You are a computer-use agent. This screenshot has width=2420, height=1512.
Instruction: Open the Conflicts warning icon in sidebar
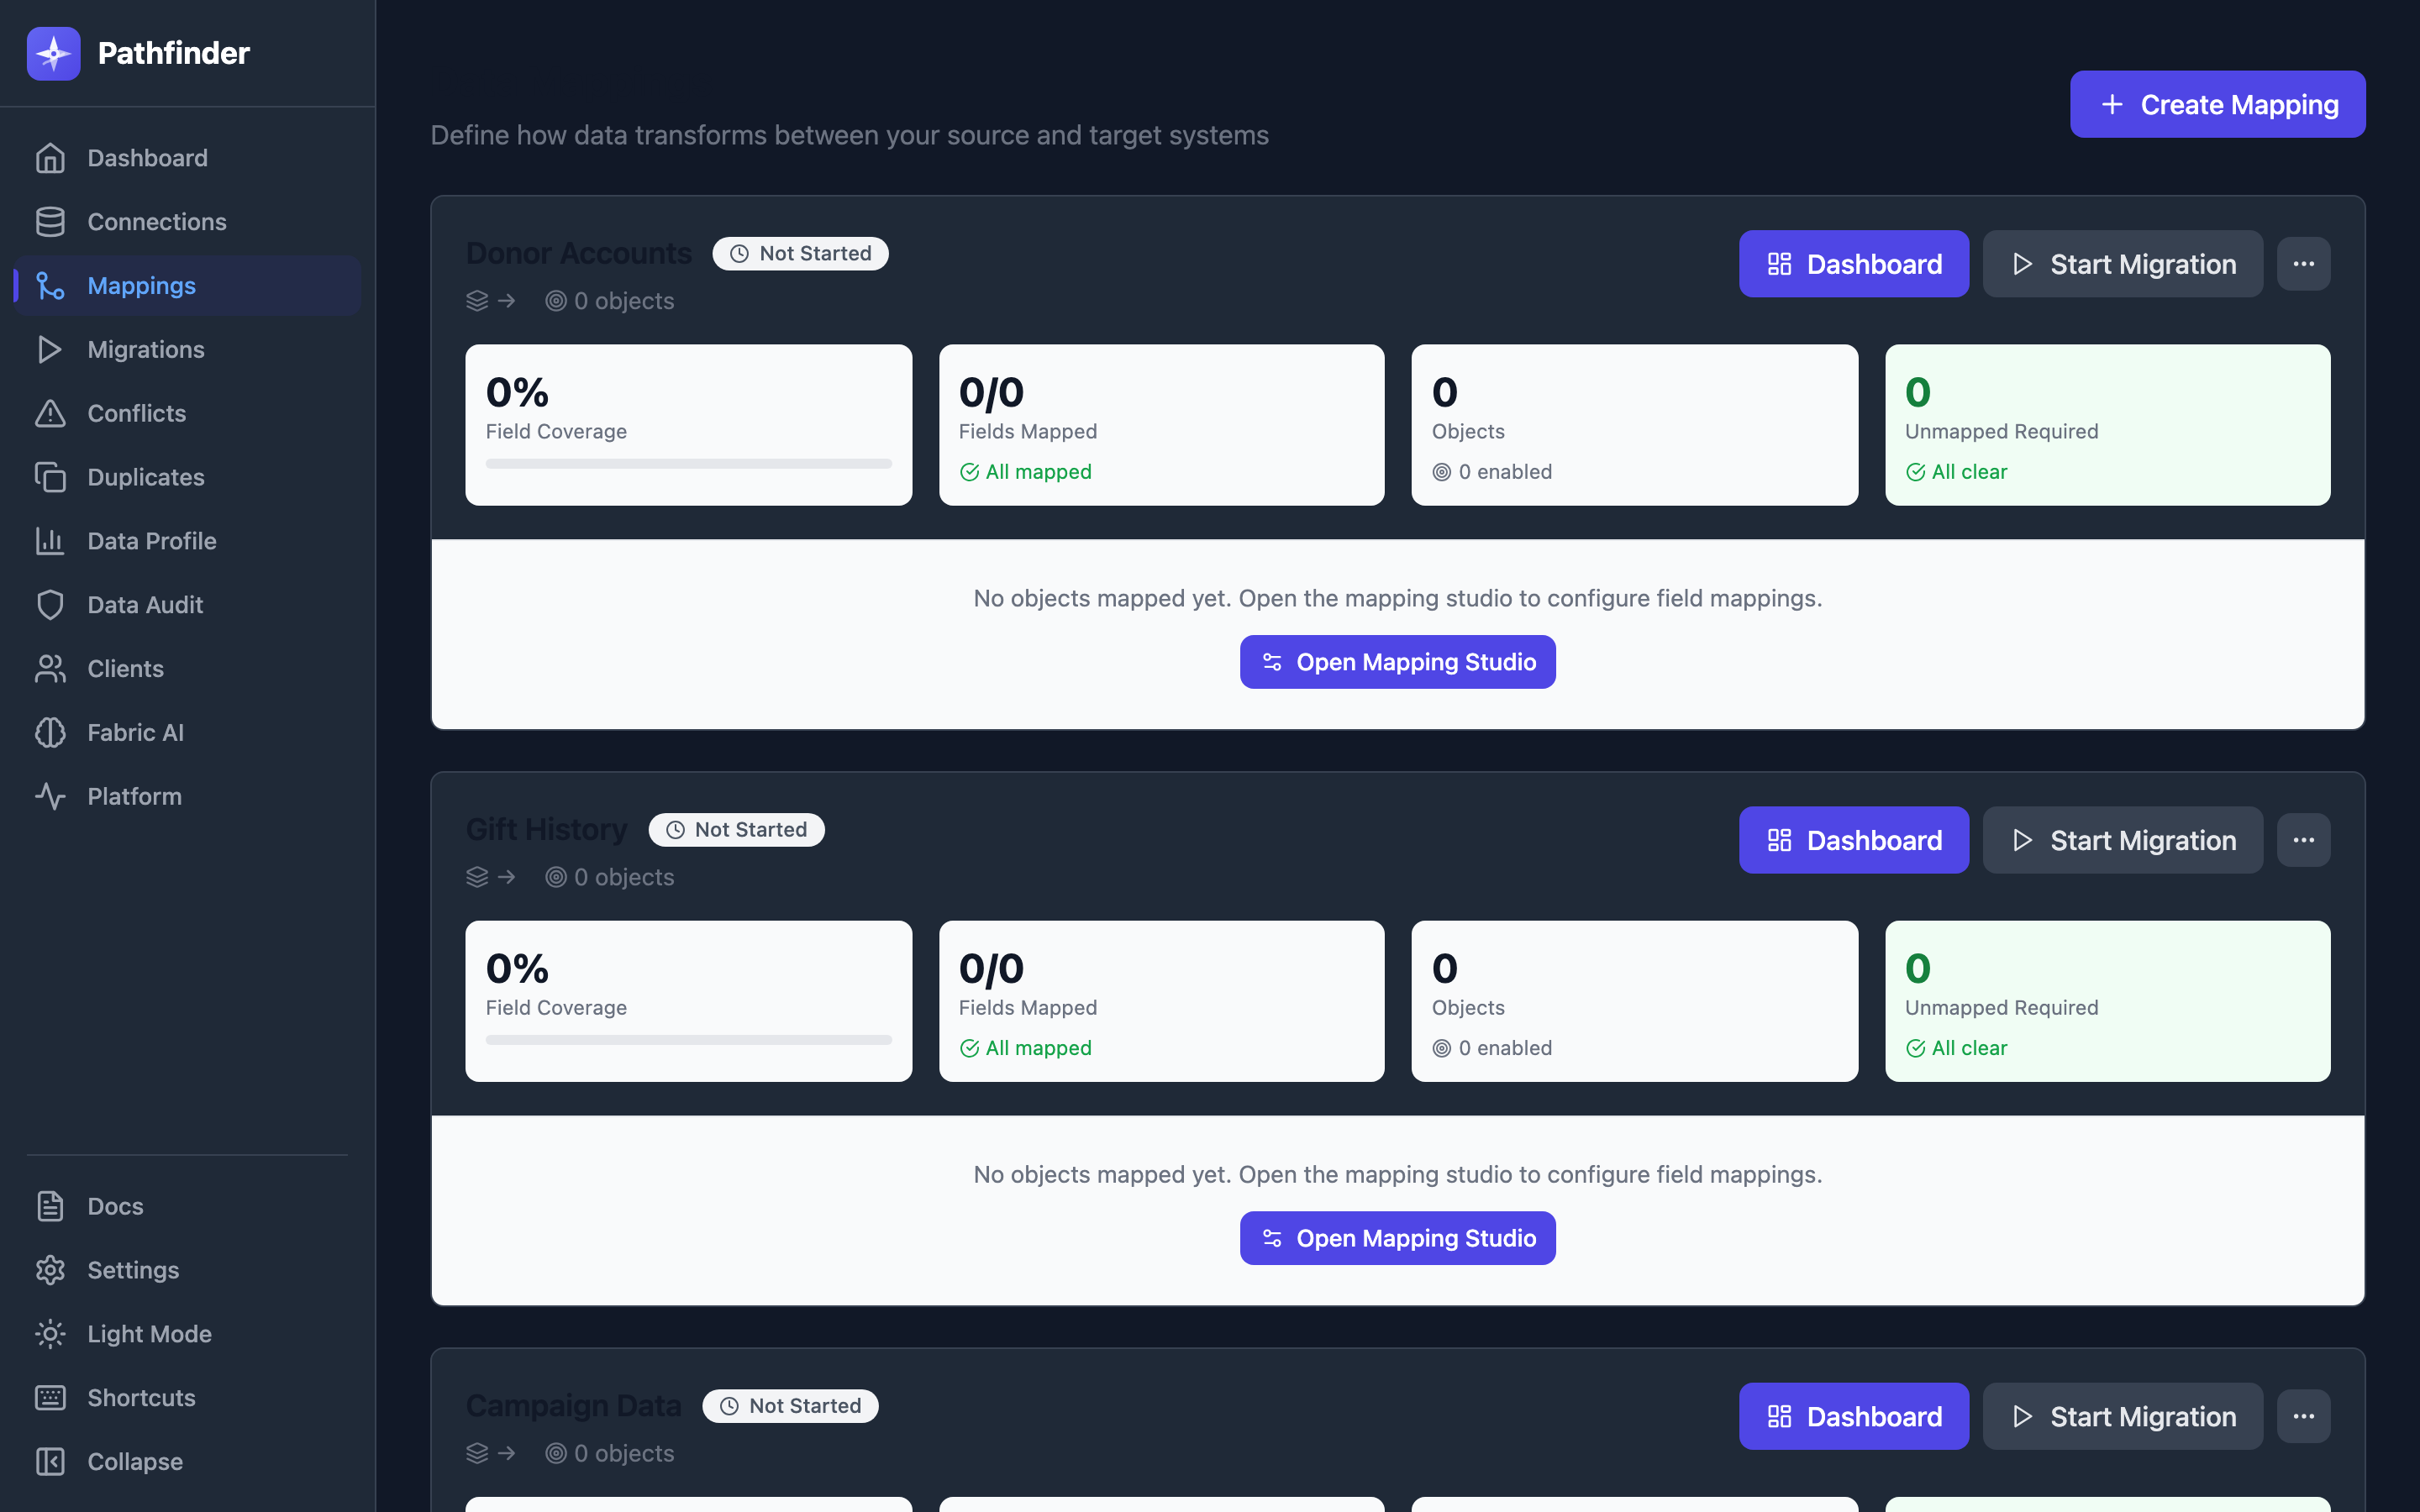tap(51, 413)
